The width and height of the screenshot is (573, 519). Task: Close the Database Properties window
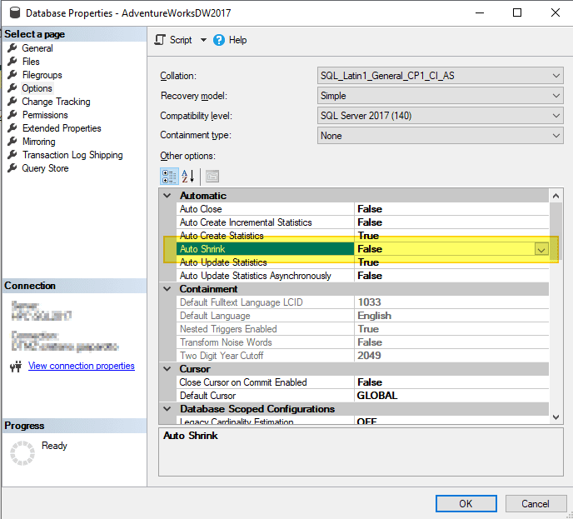[555, 12]
